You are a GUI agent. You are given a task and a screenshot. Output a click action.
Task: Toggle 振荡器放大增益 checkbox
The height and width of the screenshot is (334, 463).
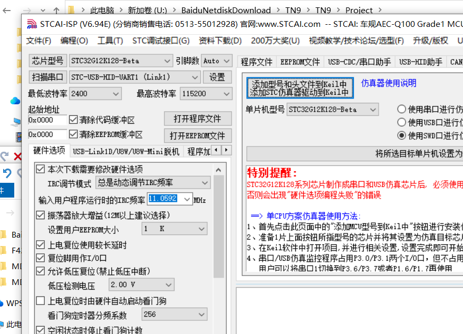[x=41, y=215]
